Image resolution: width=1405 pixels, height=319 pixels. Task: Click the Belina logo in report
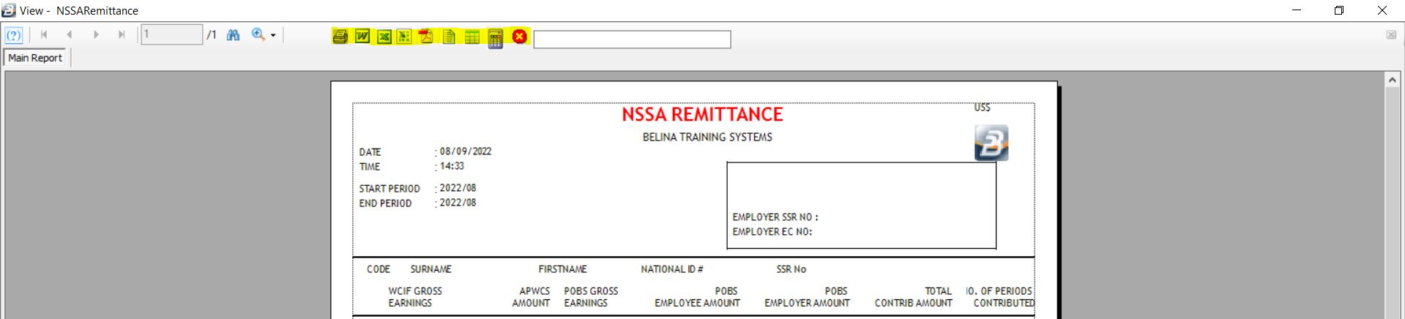coord(991,143)
